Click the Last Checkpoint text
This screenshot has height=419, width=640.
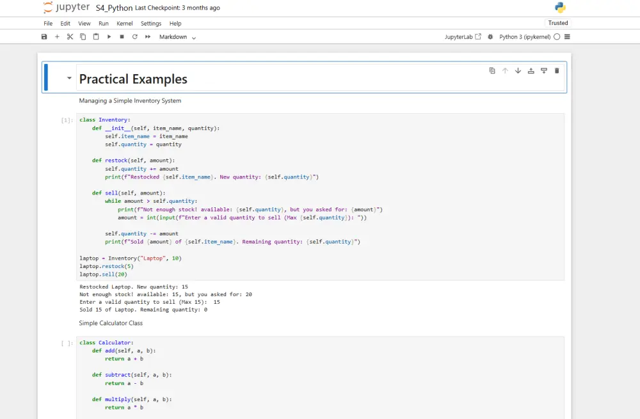click(x=177, y=8)
